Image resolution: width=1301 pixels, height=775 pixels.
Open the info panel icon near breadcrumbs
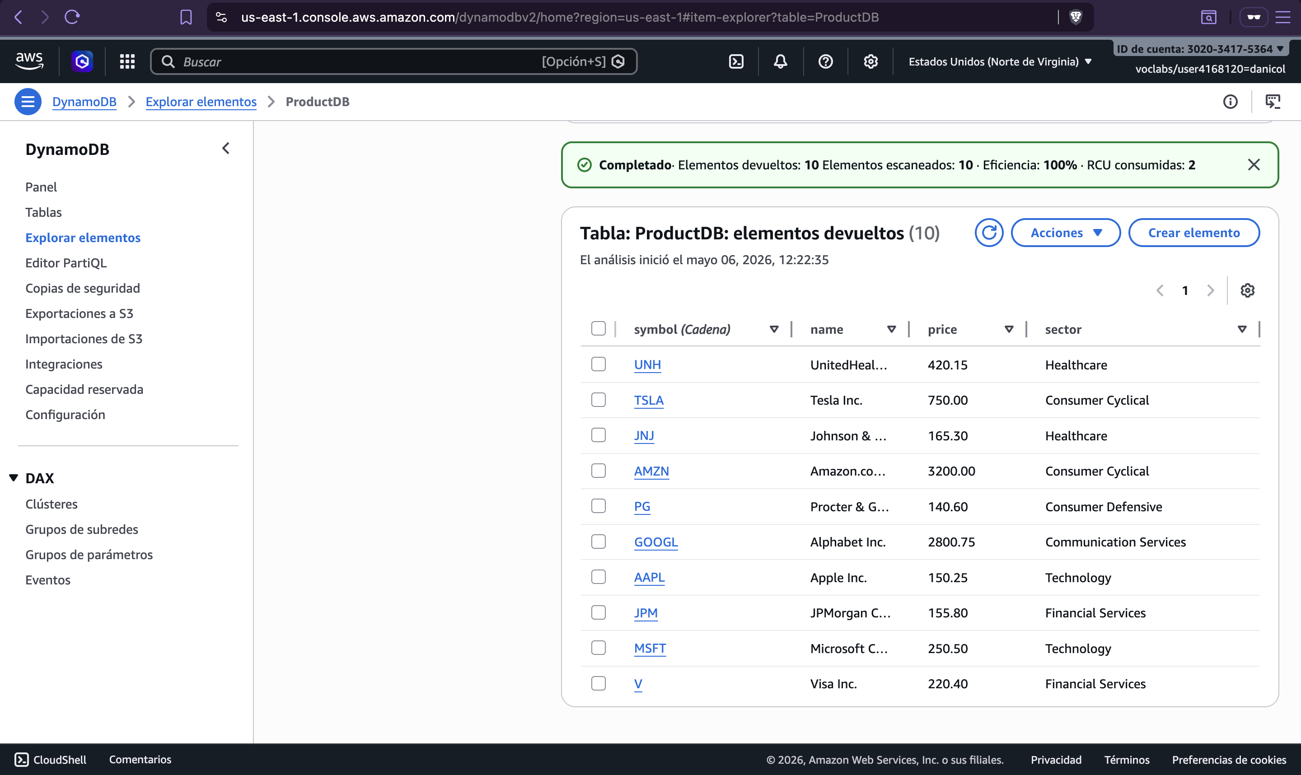click(1230, 102)
